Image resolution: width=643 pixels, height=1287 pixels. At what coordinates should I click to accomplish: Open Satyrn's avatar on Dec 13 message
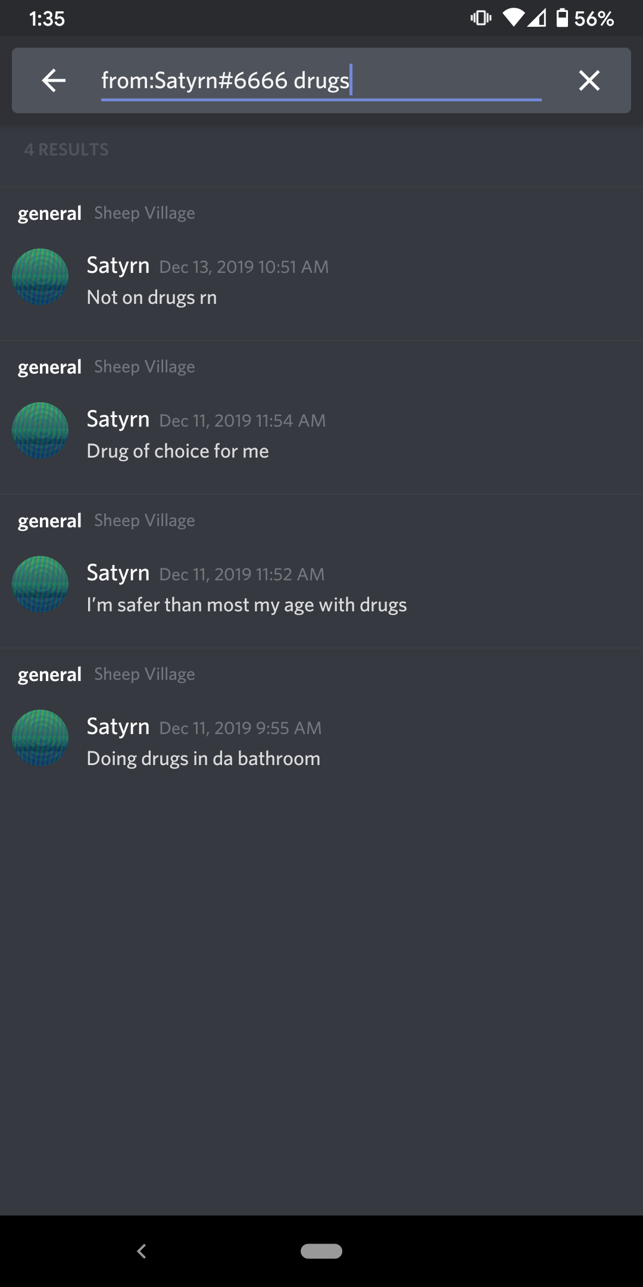[40, 276]
